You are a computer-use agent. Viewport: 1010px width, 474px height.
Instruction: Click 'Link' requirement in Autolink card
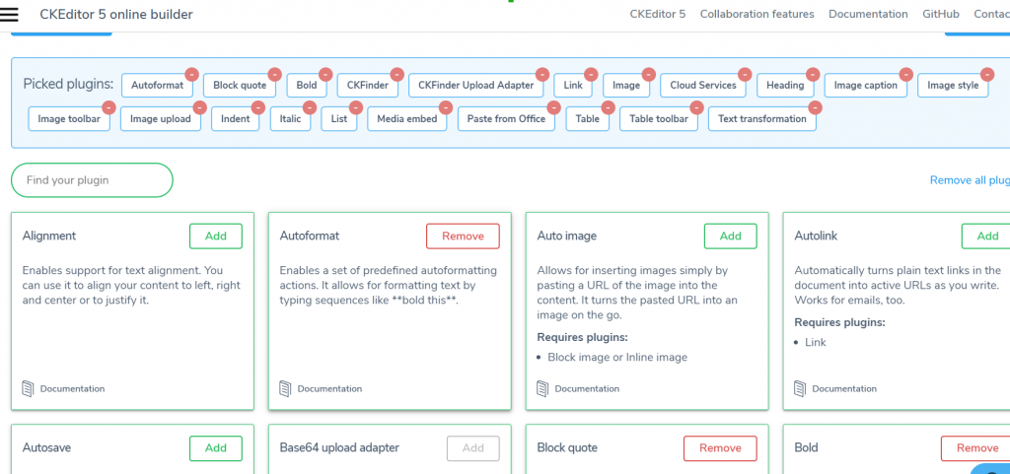coord(816,342)
